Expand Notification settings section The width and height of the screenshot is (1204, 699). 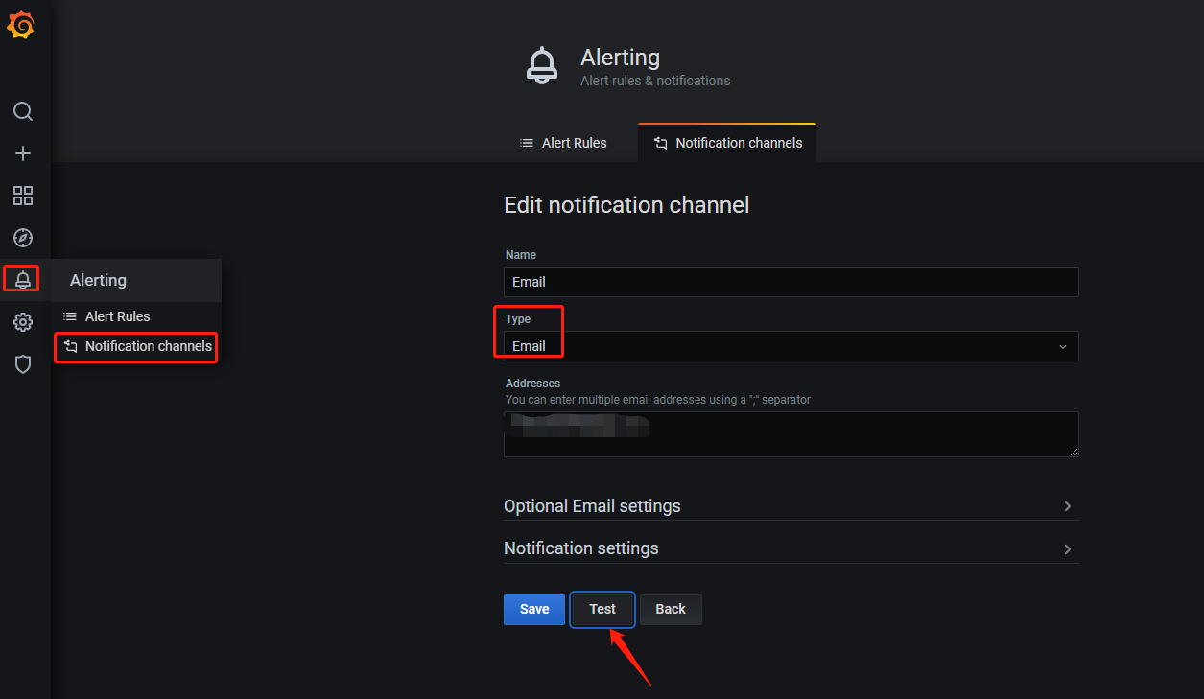point(791,548)
